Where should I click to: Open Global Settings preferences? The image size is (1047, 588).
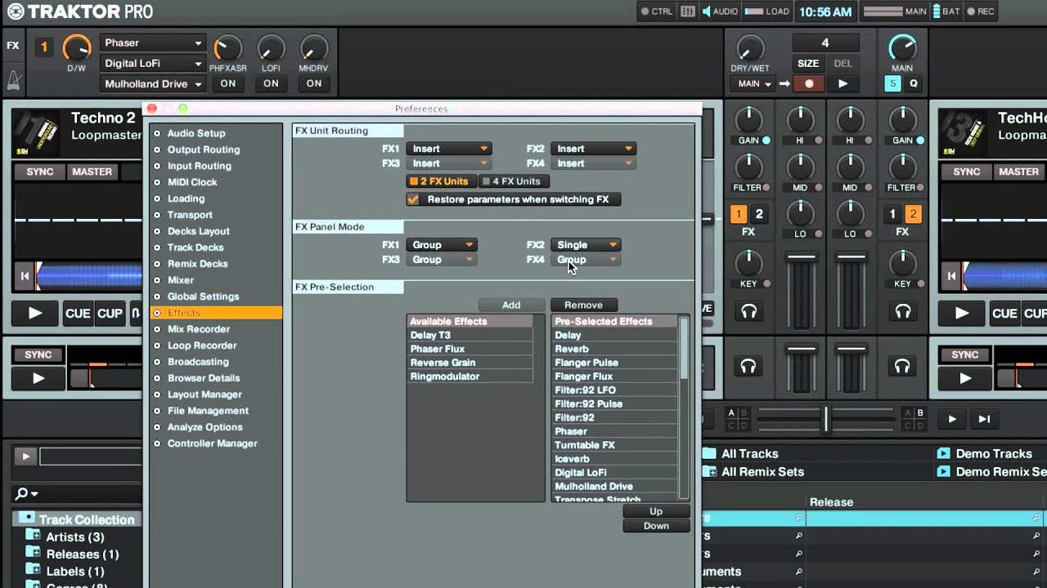(203, 296)
